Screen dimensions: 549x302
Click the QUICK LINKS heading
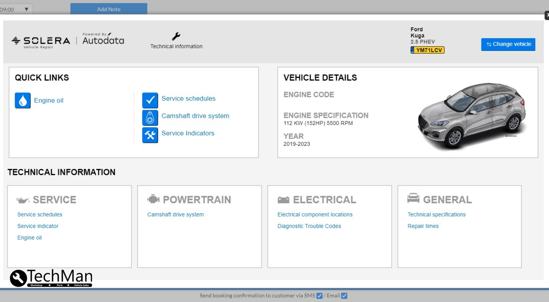[42, 78]
